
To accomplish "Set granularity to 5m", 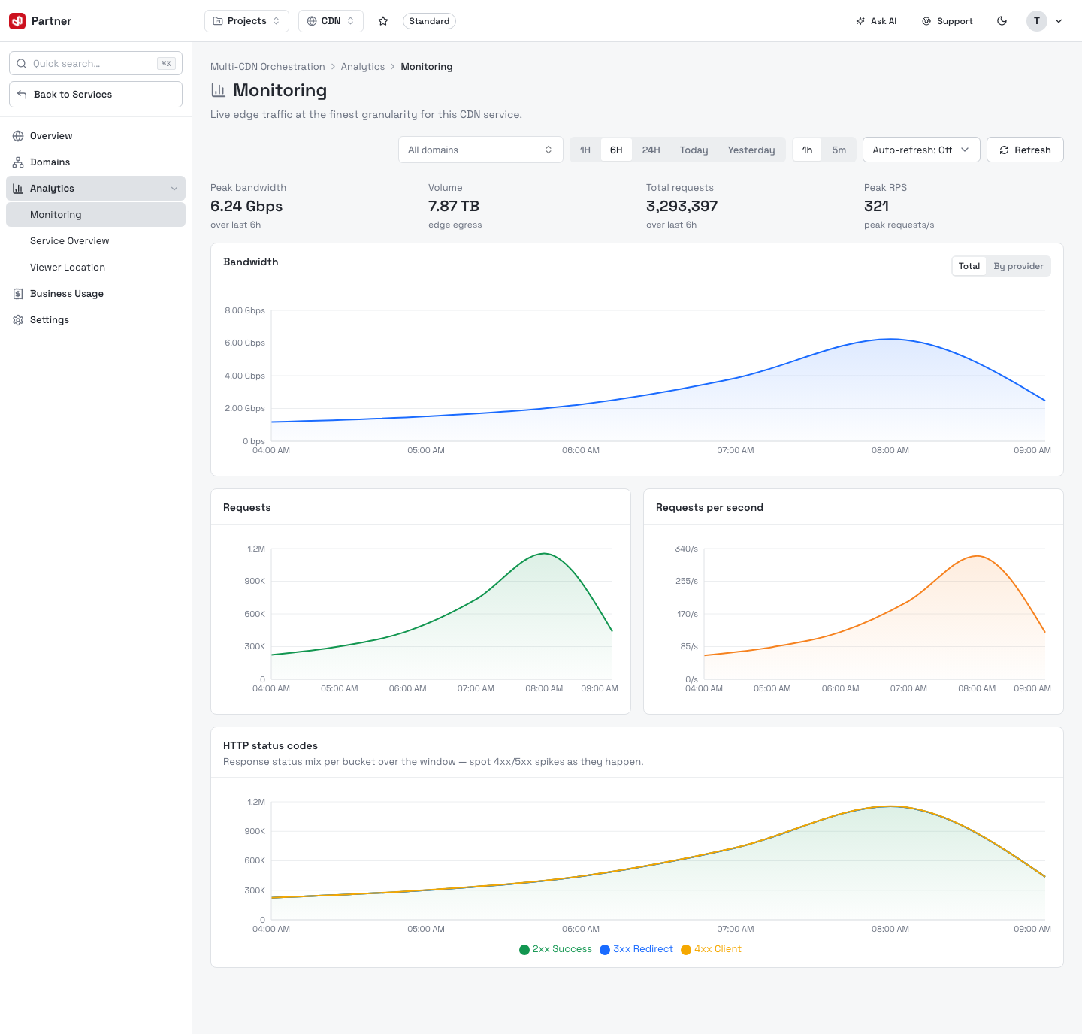I will pyautogui.click(x=839, y=150).
